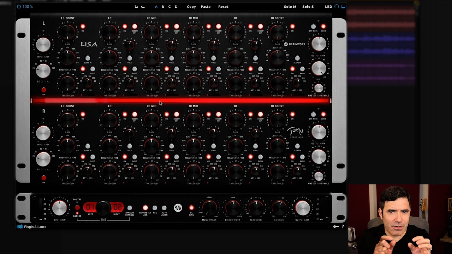Toggle R channel LO BOOST ON LED
The width and height of the screenshot is (452, 254).
coord(83,114)
